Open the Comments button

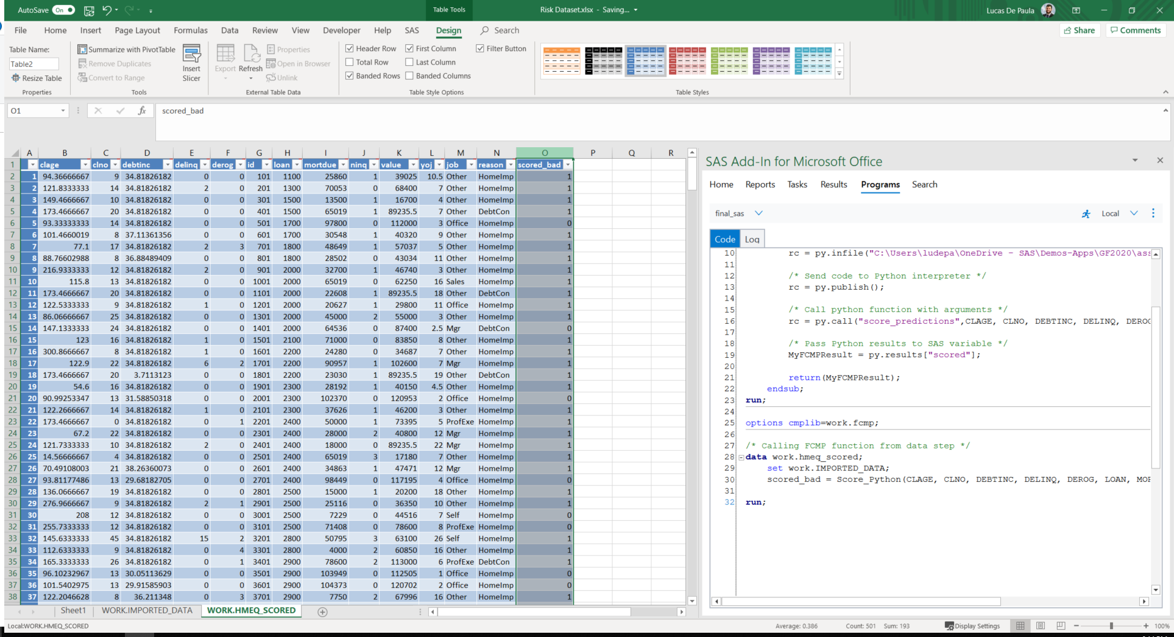pyautogui.click(x=1135, y=30)
